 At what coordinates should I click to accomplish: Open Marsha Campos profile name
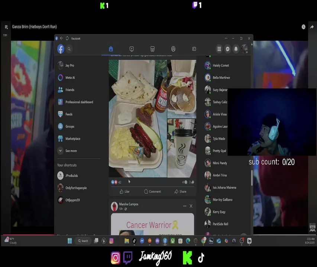[x=129, y=204]
